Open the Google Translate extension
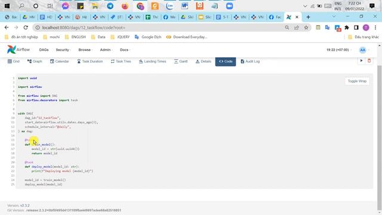 tap(328, 27)
